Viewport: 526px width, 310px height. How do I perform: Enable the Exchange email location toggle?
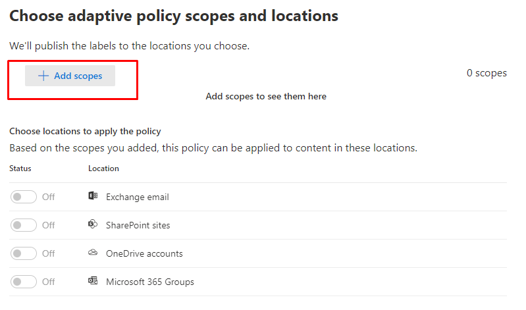(x=24, y=197)
